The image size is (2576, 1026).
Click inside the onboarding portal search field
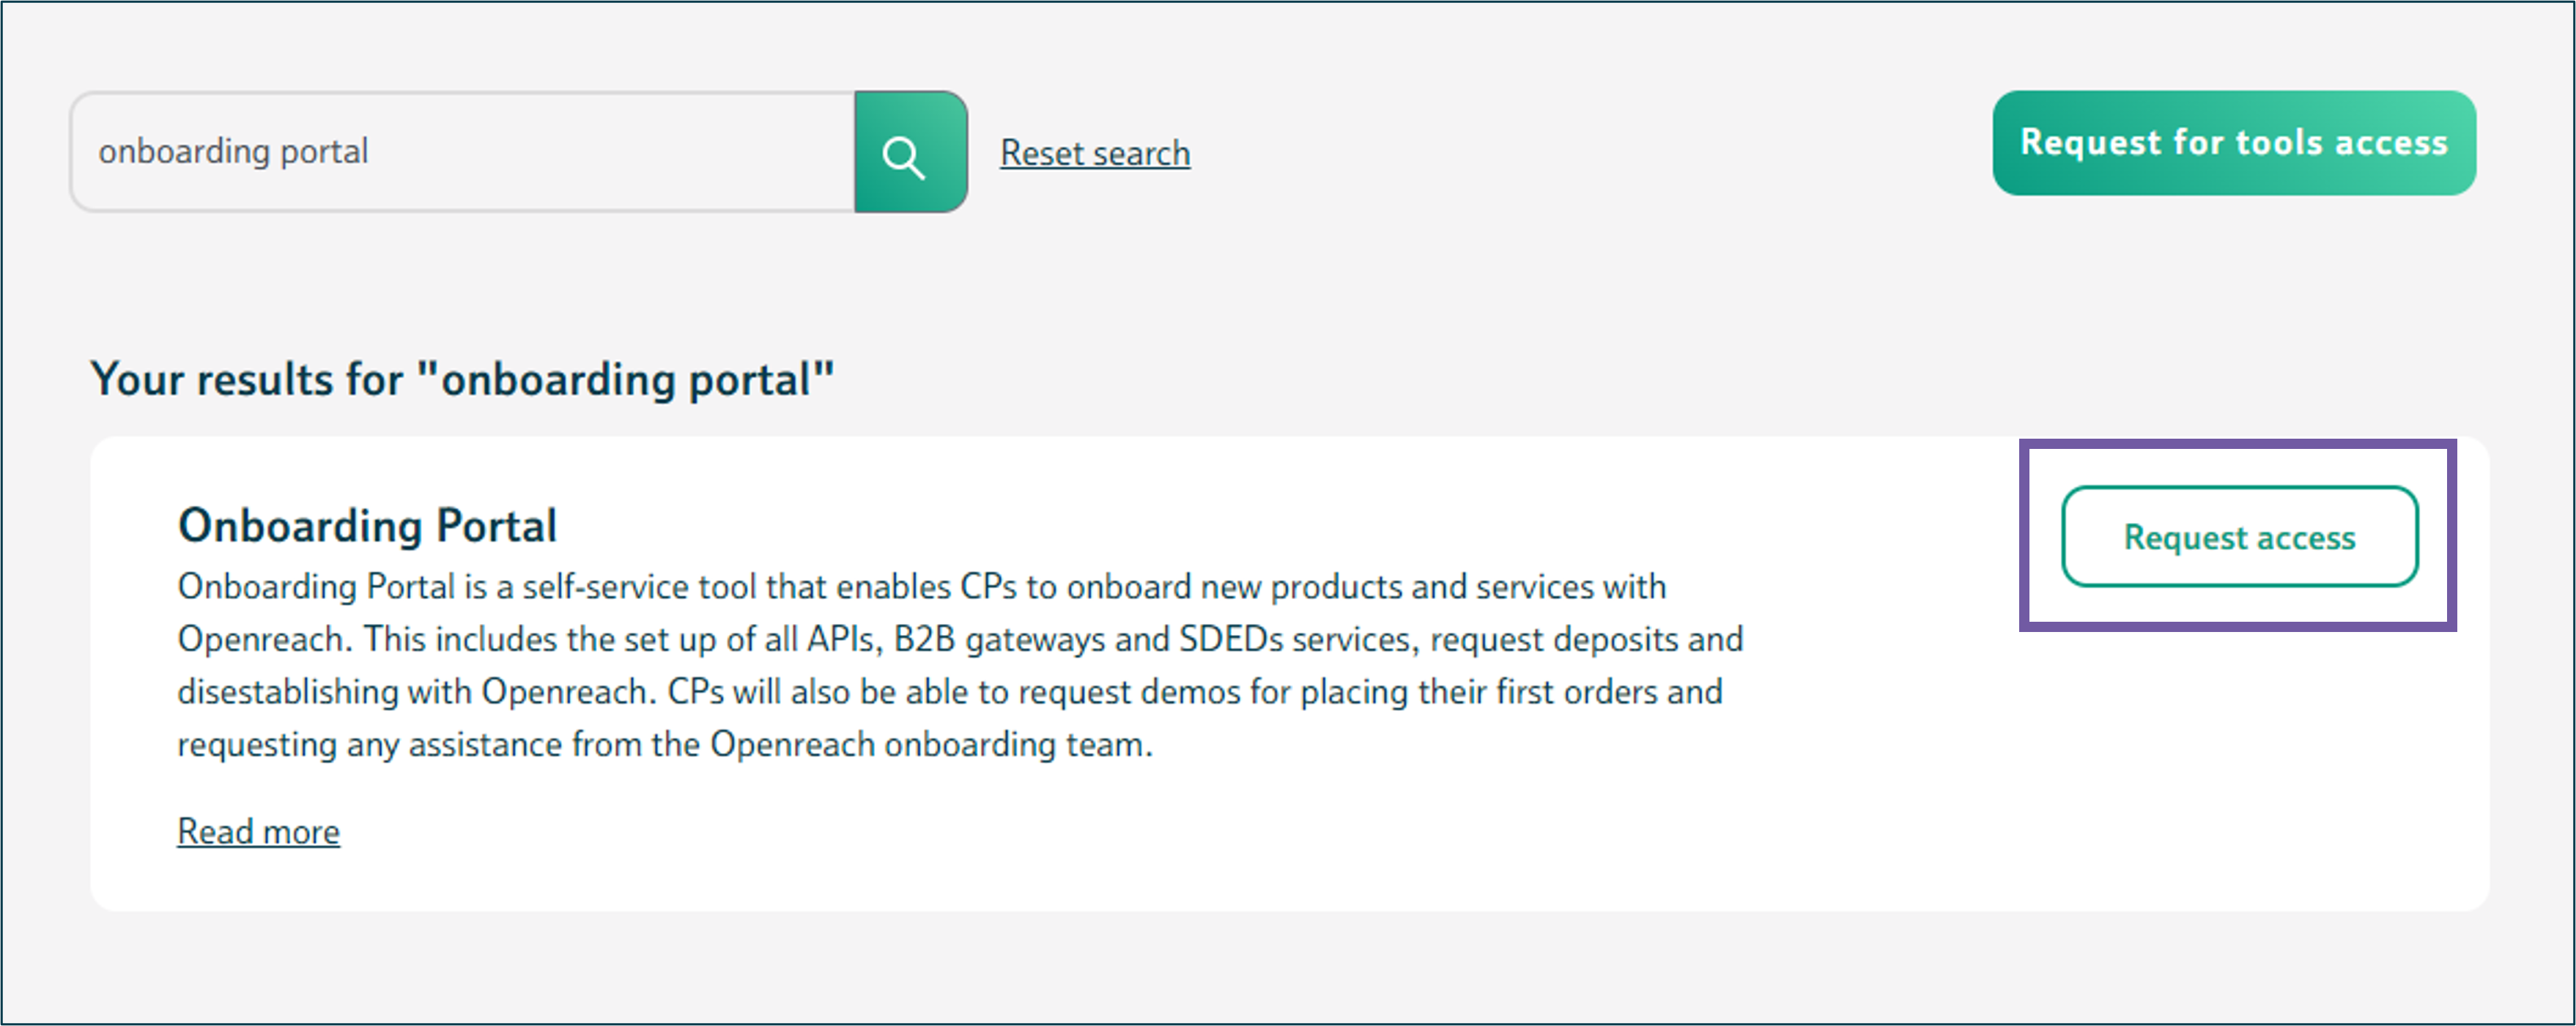(x=463, y=152)
